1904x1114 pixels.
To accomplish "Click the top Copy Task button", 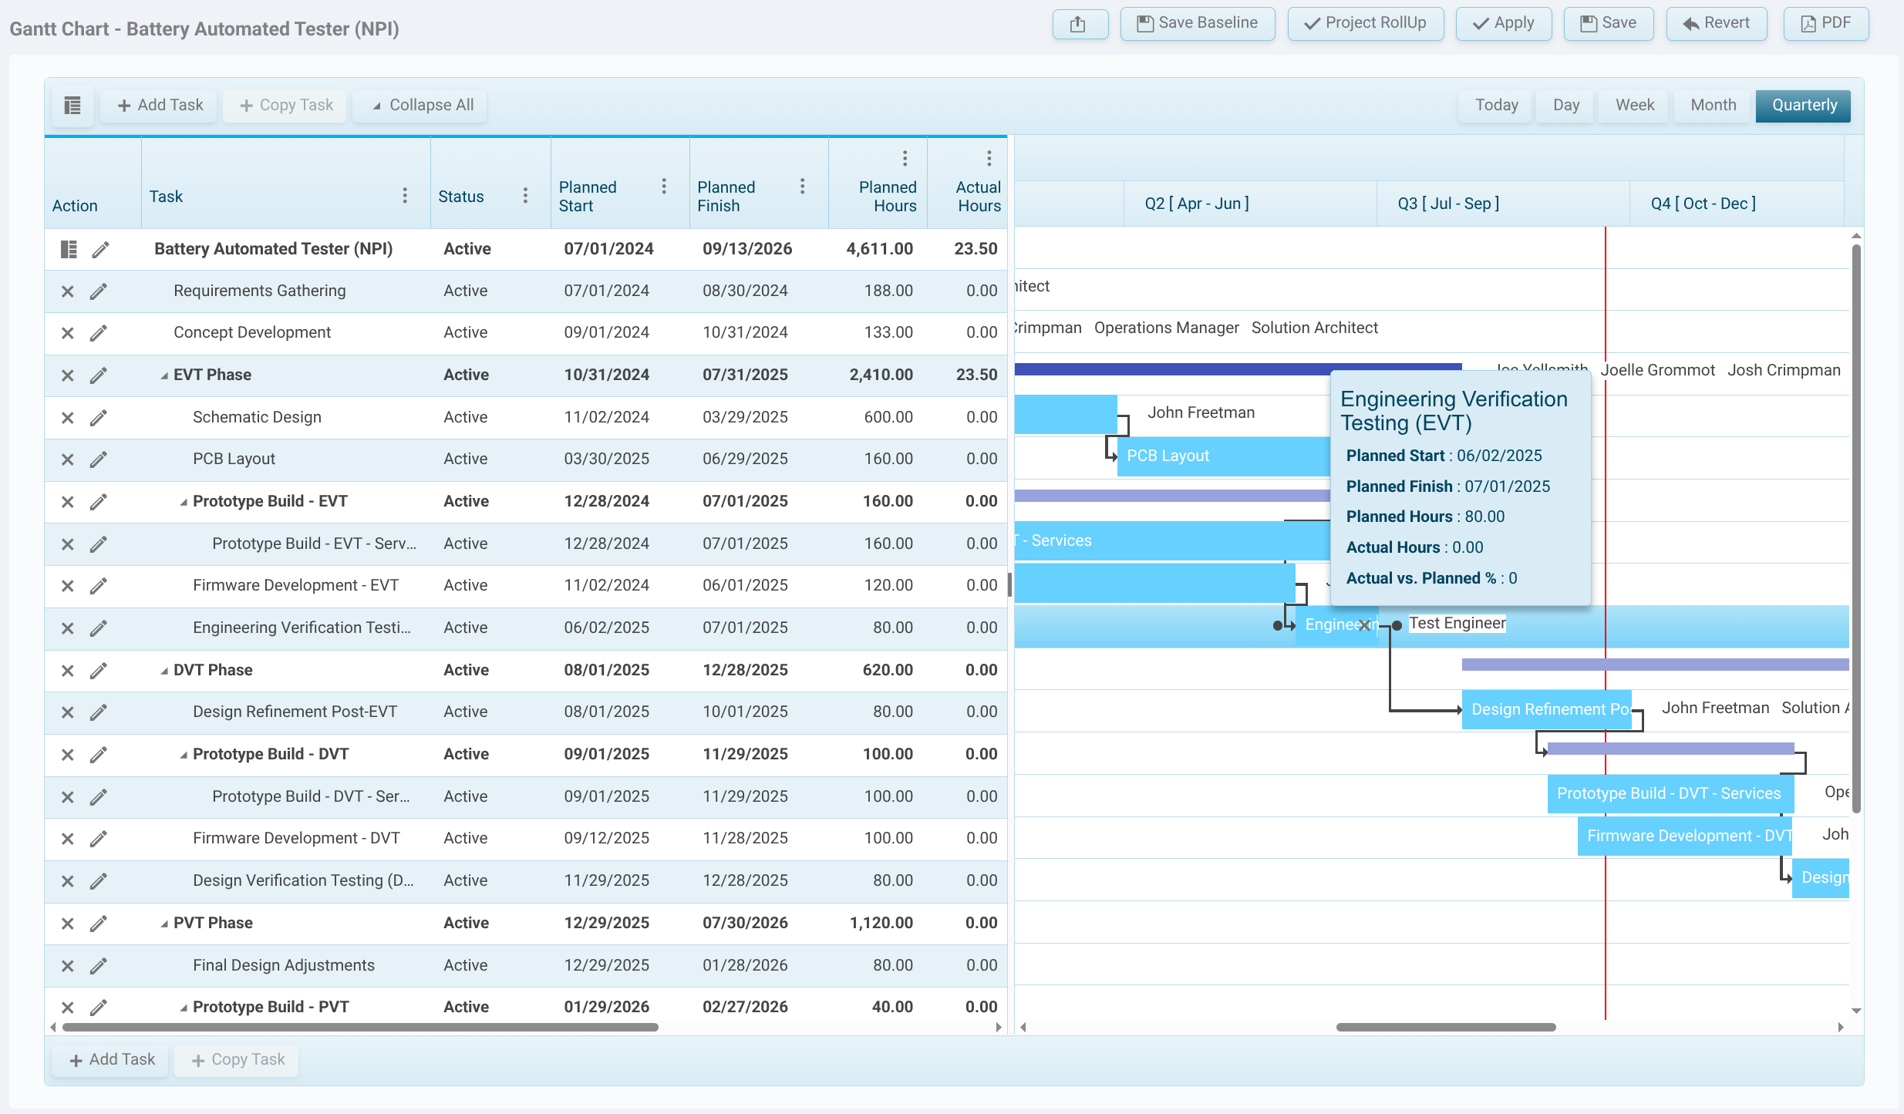I will 285,106.
